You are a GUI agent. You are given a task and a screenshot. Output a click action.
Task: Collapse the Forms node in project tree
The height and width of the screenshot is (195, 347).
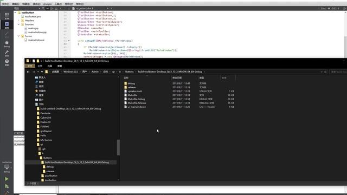tap(19, 36)
